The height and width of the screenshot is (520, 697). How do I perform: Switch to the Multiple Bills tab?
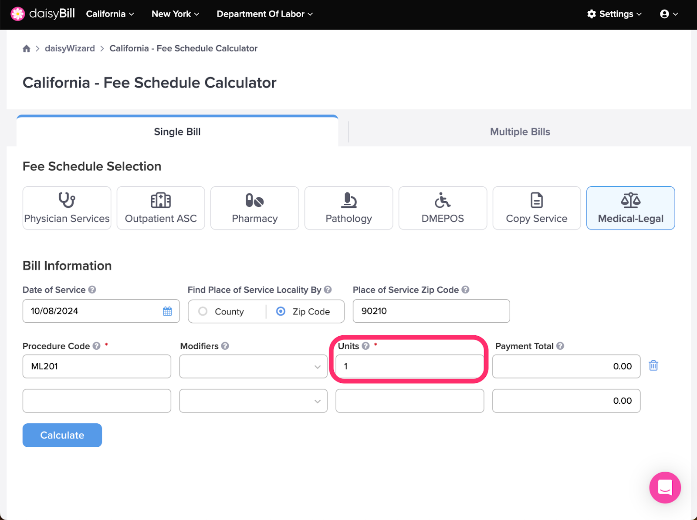(520, 132)
